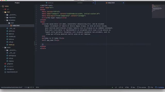Expand the migrations folder
Viewport: 165px width, 92px height.
pos(5,18)
